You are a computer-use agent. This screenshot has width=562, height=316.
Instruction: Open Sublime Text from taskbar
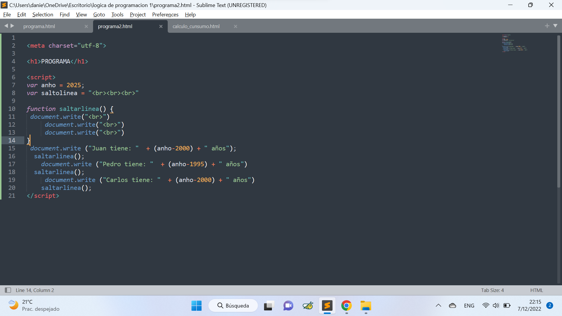pyautogui.click(x=327, y=306)
